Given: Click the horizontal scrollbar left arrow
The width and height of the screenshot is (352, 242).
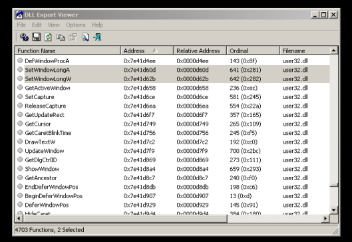Looking at the screenshot, I should (x=19, y=218).
